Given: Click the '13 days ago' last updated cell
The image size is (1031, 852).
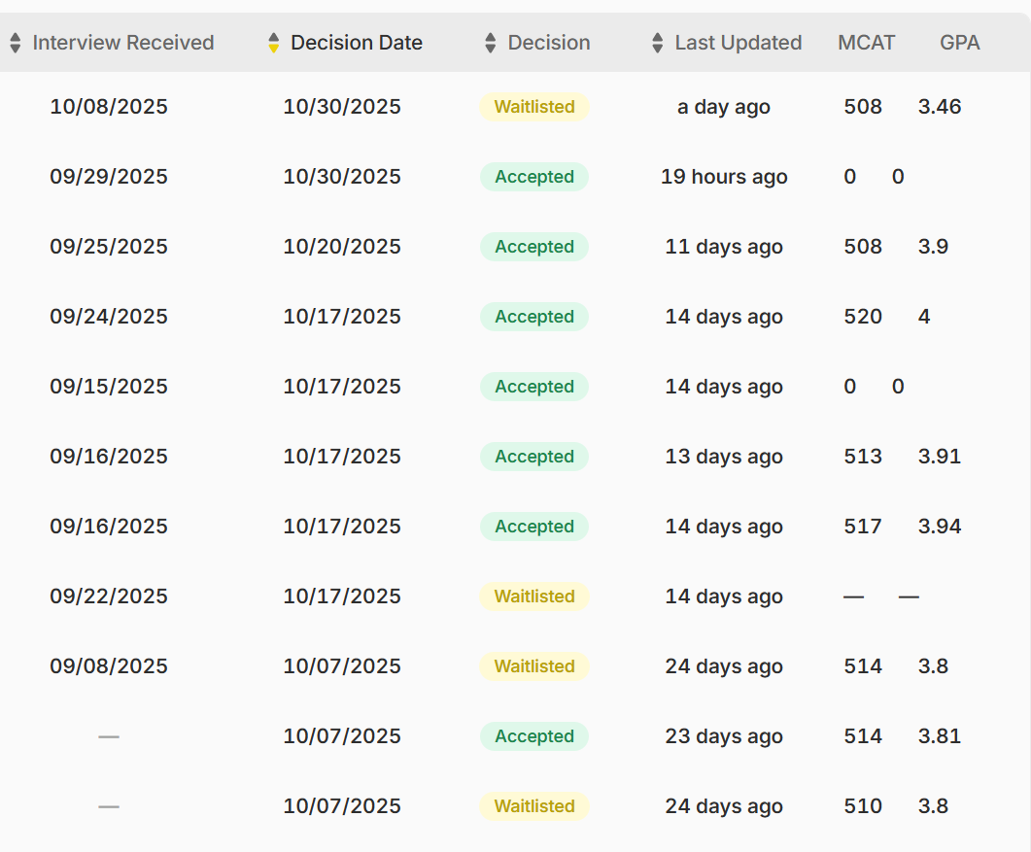Looking at the screenshot, I should coord(724,457).
